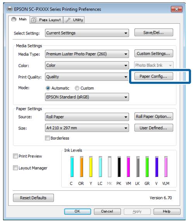Image resolution: width=193 pixels, height=221 pixels.
Task: Click Custom Settings... button
Action: 154,54
